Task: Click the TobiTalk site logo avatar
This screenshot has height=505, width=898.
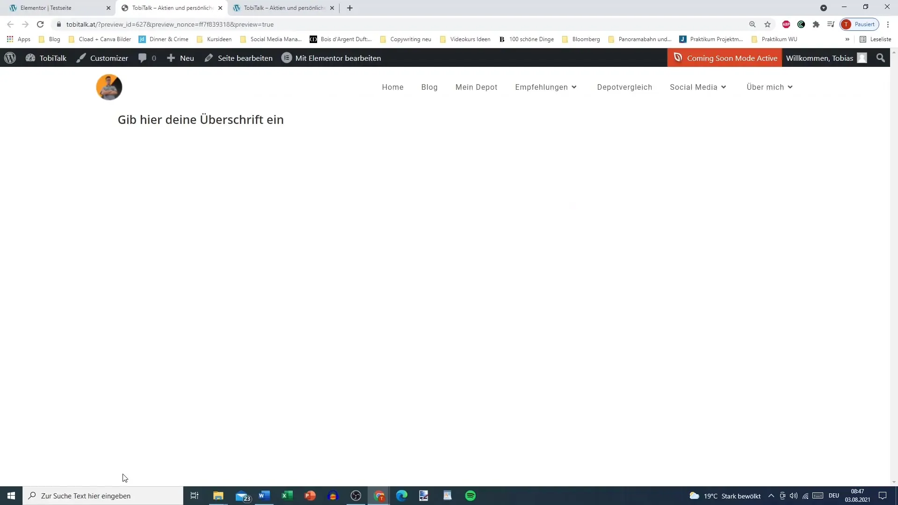Action: (109, 87)
